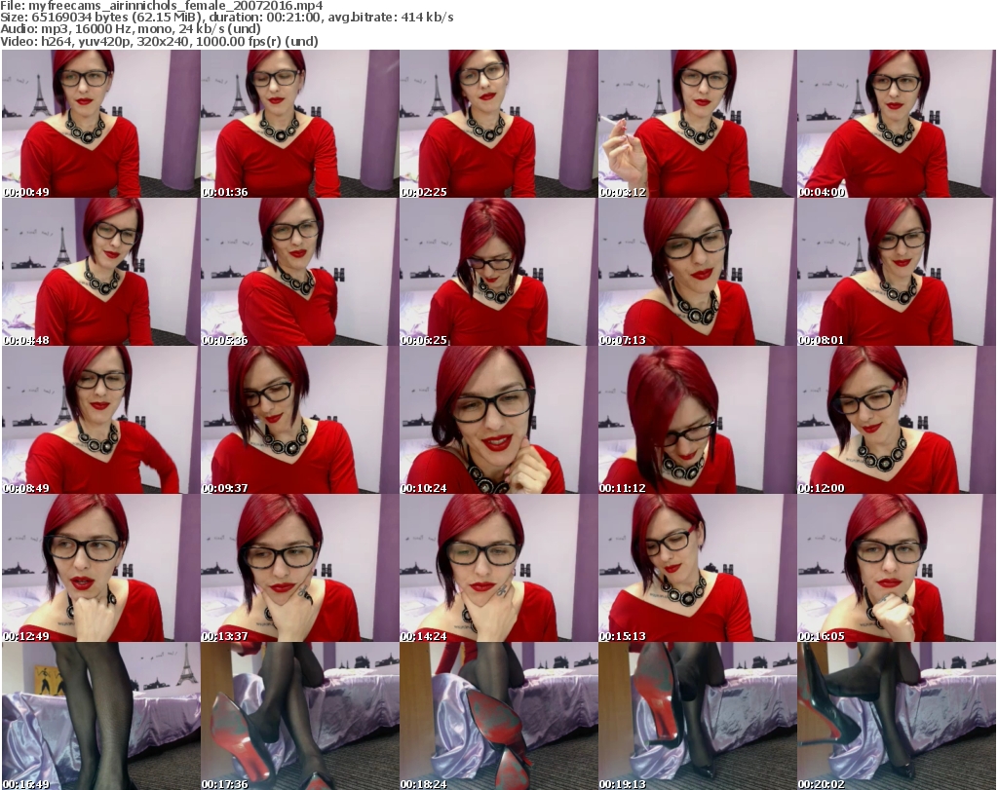The width and height of the screenshot is (998, 790).
Task: Select the thumbnail stamped 00:08:01
Action: tap(897, 272)
